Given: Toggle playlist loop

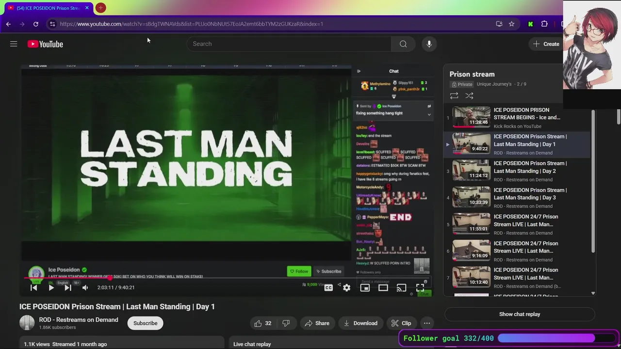Looking at the screenshot, I should click(x=454, y=96).
